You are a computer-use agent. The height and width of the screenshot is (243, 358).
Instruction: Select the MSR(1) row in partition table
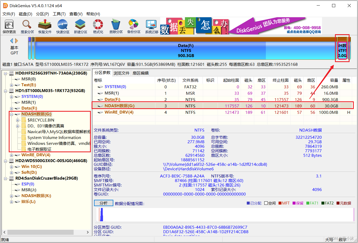pos(223,93)
